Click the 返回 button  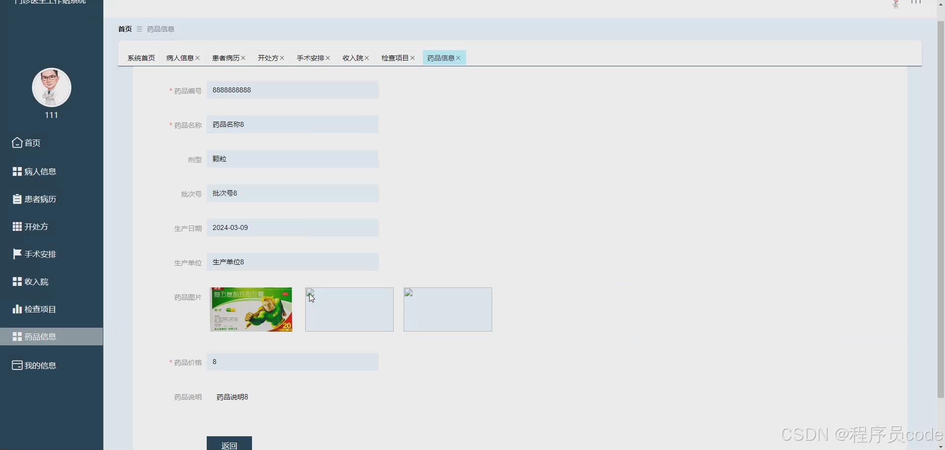click(229, 443)
